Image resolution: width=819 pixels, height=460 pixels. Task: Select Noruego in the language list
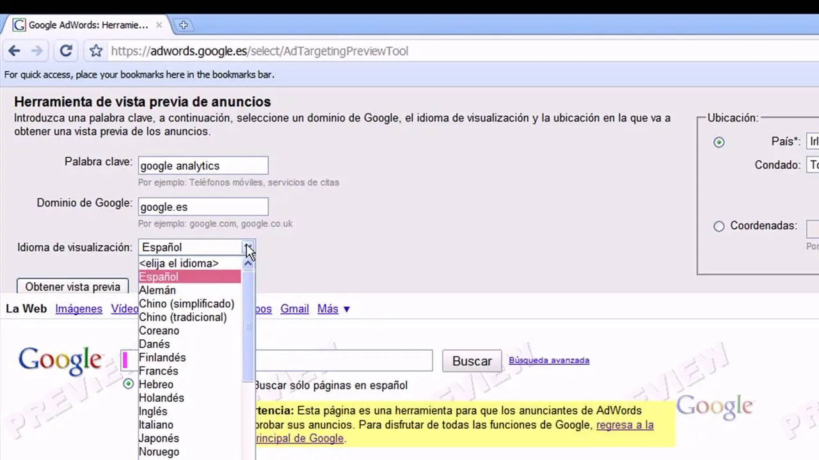click(x=190, y=451)
